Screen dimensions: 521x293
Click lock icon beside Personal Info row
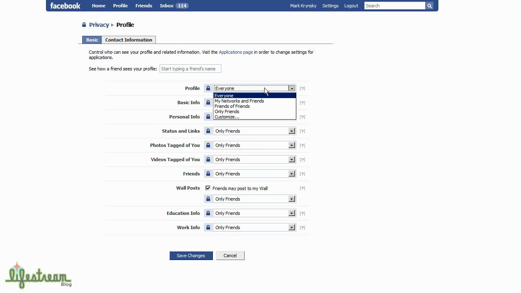click(208, 117)
